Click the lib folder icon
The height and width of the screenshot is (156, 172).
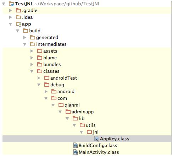[x=75, y=118]
